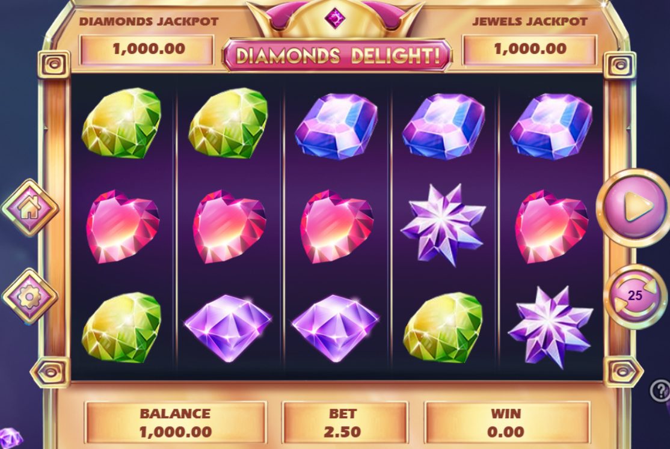Click the purple star gem in fourth reel
The image size is (670, 449).
[x=443, y=224]
